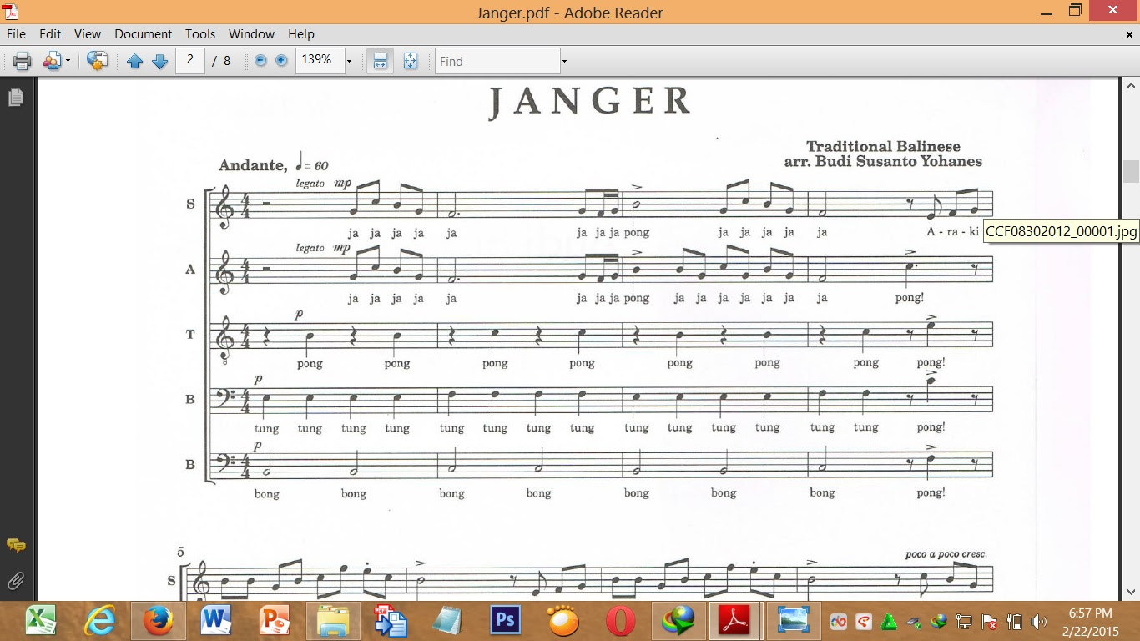Viewport: 1140px width, 641px height.
Task: Click the document close X below title bar
Action: pos(1128,34)
